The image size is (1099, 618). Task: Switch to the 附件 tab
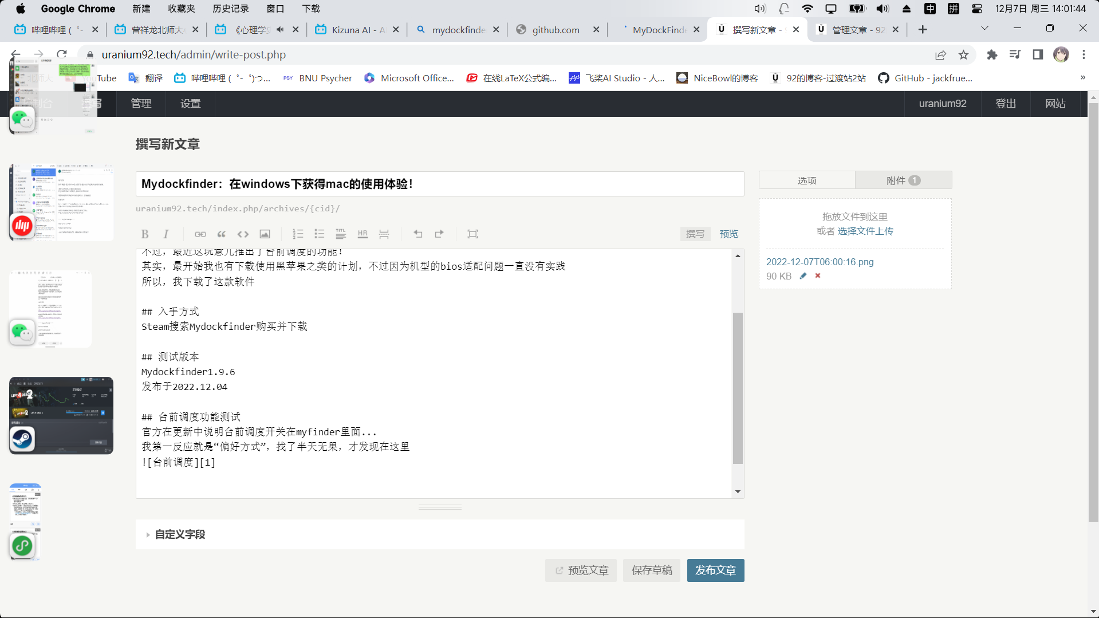pos(903,180)
